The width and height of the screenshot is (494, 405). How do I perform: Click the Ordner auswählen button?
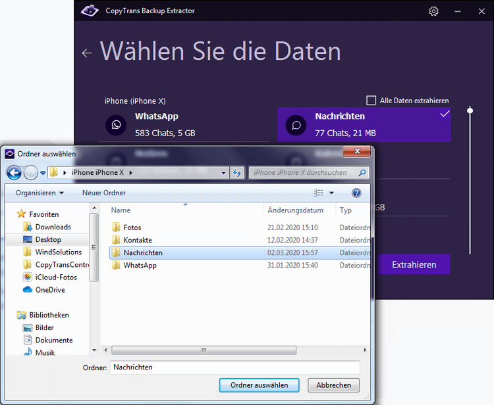(x=259, y=385)
